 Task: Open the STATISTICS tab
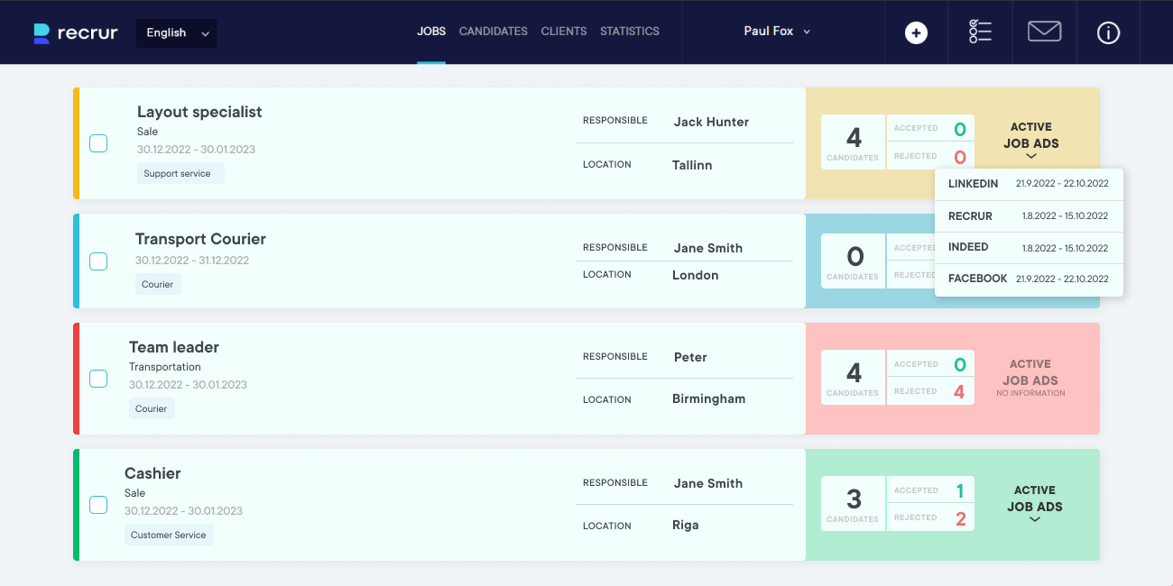[629, 32]
